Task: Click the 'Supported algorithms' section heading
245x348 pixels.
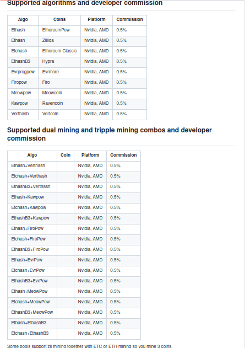Action: pyautogui.click(x=85, y=3)
